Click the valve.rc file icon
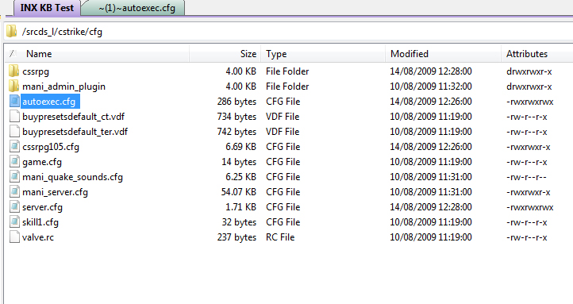 tap(14, 237)
